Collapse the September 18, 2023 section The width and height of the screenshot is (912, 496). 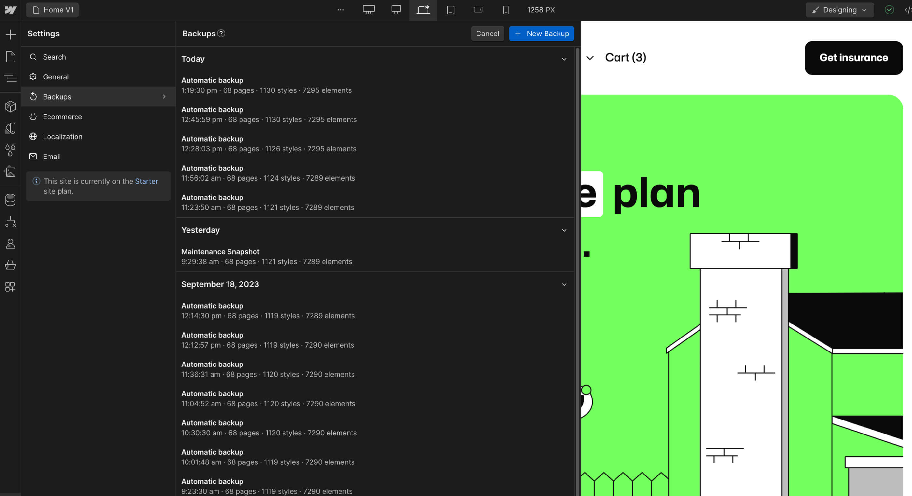(564, 285)
